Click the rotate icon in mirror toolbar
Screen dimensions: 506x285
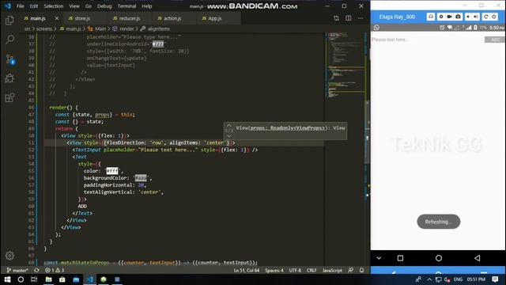coord(486,17)
